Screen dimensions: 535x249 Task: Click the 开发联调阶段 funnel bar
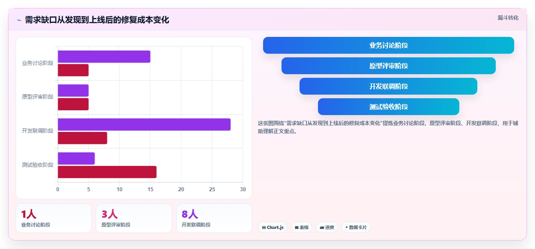click(388, 86)
